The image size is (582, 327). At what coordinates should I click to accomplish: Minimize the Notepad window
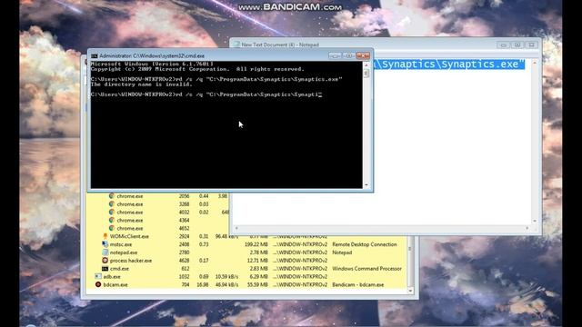(x=503, y=45)
